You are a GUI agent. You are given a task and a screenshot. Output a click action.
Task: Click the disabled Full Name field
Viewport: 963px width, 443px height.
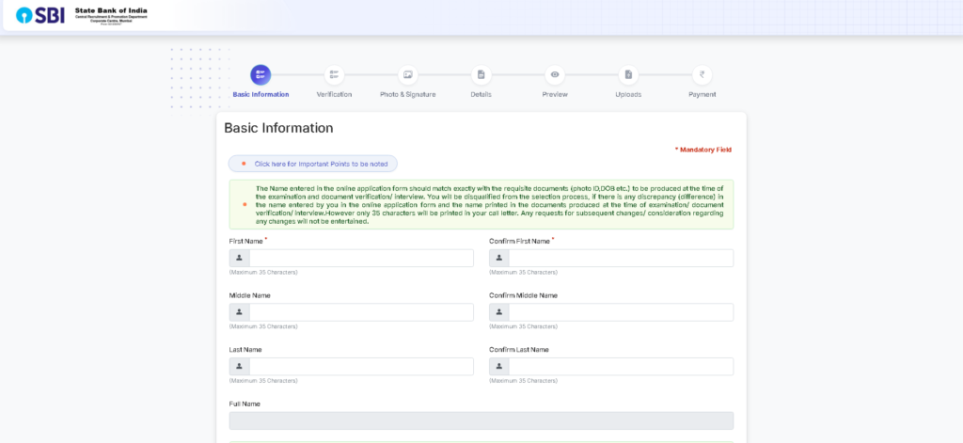(481, 420)
